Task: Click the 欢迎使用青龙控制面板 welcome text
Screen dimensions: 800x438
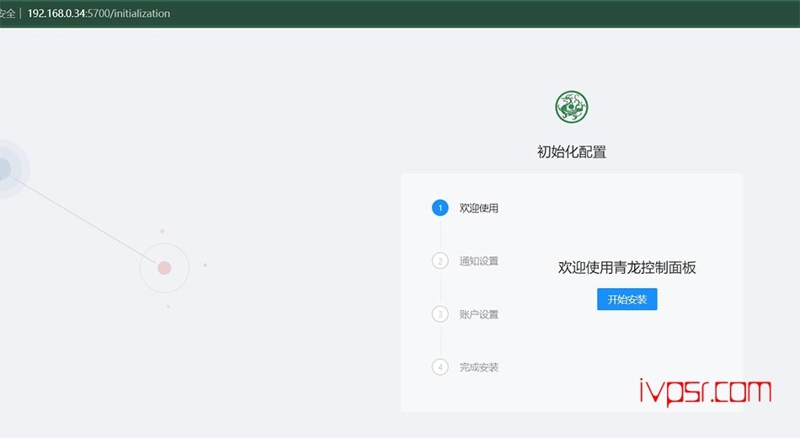Action: [x=627, y=268]
